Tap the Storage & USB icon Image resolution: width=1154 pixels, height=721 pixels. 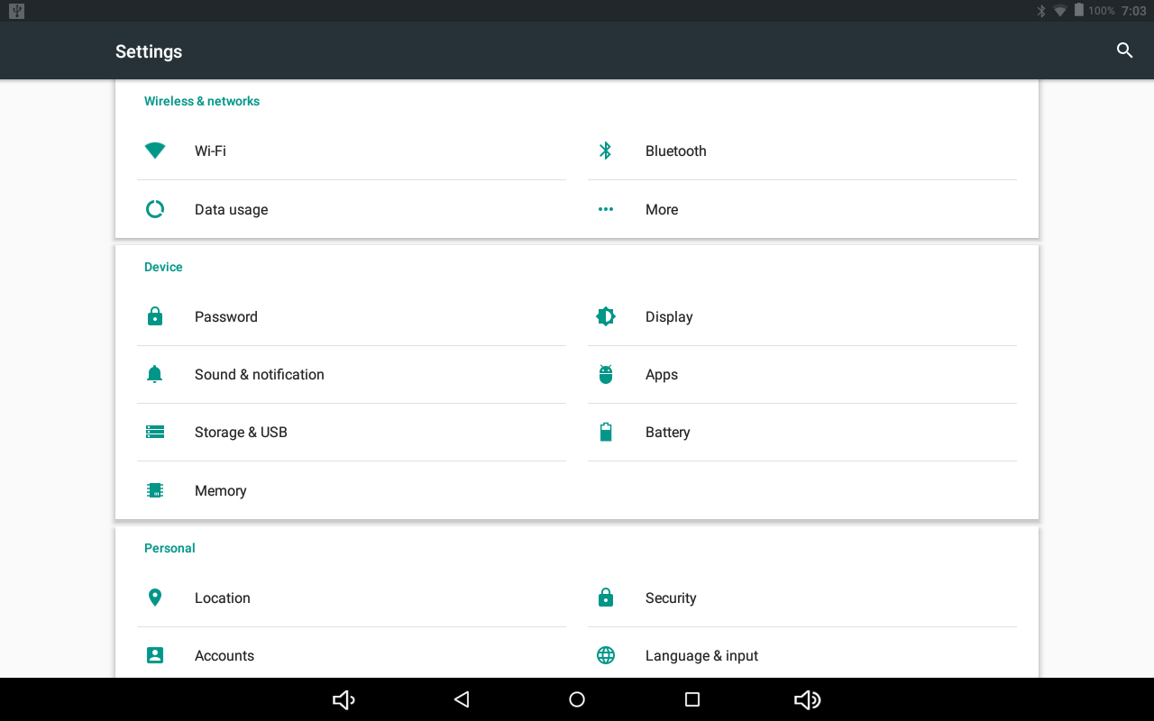pyautogui.click(x=155, y=432)
